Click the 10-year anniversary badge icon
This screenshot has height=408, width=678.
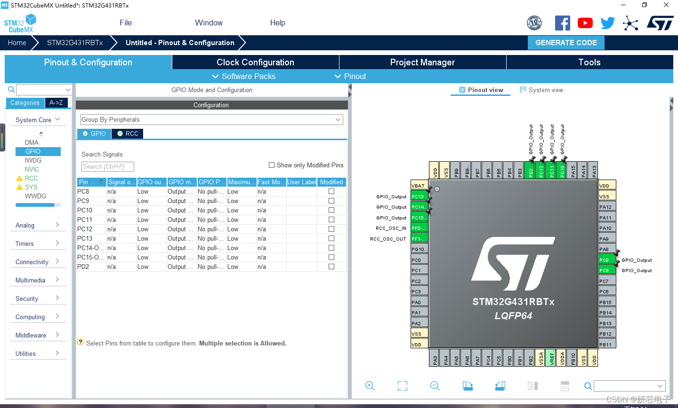click(534, 23)
